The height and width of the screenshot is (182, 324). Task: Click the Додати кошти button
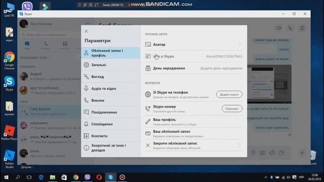pos(229,95)
